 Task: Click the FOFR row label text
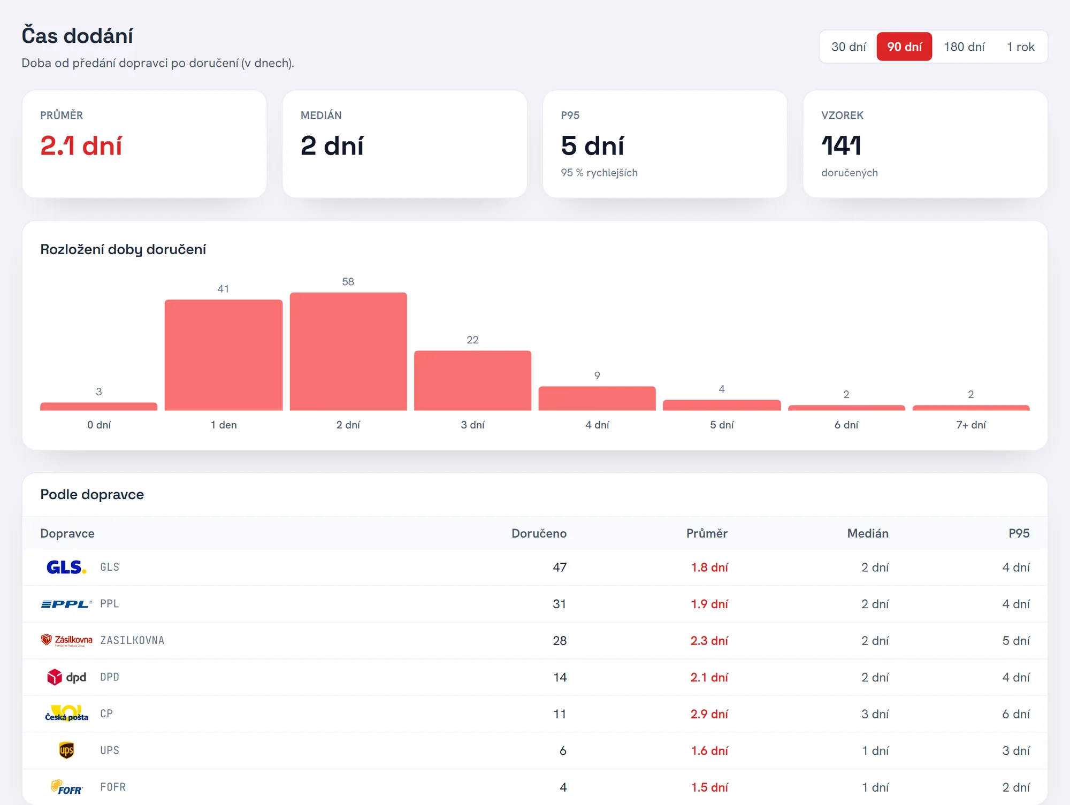pos(113,787)
